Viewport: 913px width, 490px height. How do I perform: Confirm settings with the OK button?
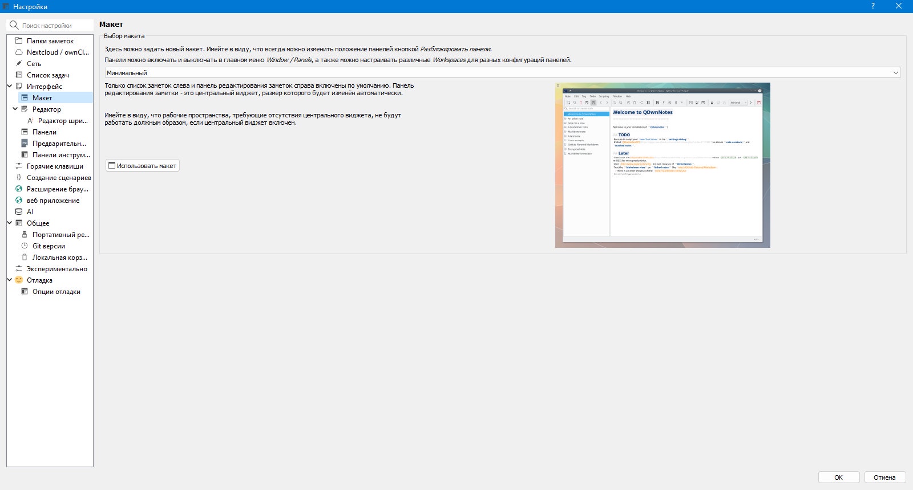tap(839, 477)
